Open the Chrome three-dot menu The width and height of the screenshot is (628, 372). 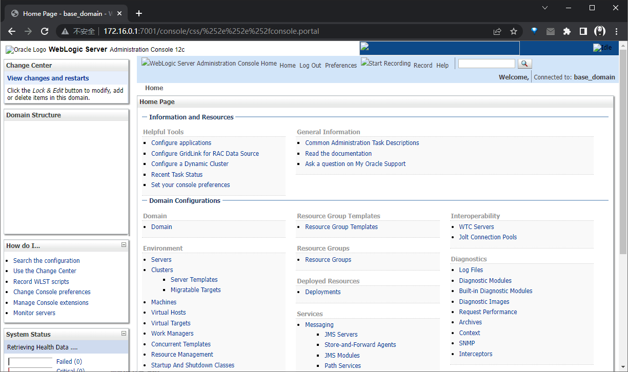point(617,31)
